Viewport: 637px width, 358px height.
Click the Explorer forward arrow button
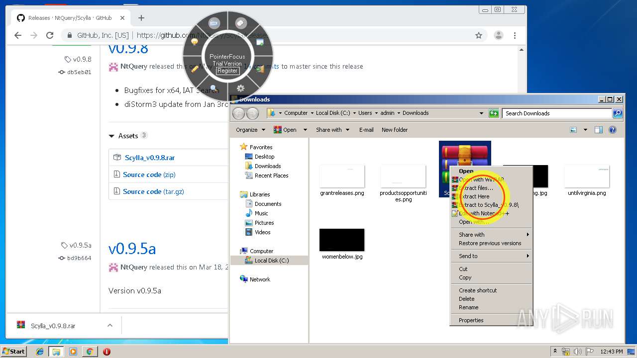point(253,113)
